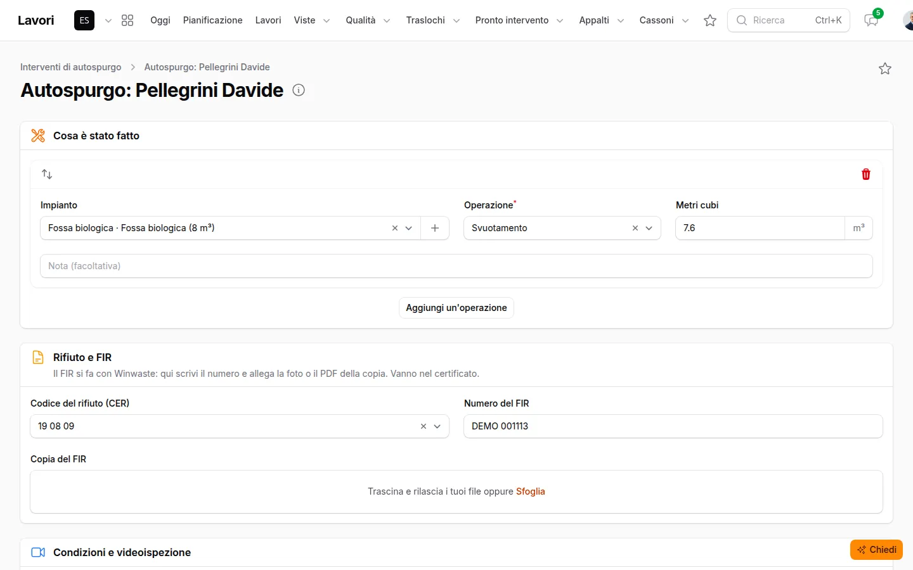Image resolution: width=913 pixels, height=570 pixels.
Task: Clear the Impianto selection
Action: (395, 228)
